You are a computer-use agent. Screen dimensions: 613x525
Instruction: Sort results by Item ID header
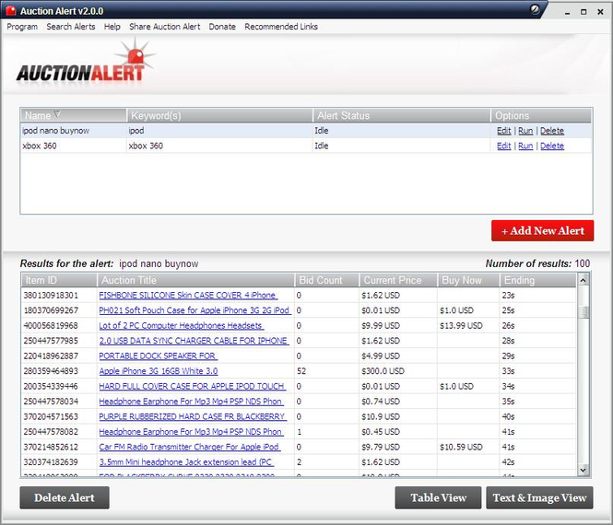click(59, 280)
